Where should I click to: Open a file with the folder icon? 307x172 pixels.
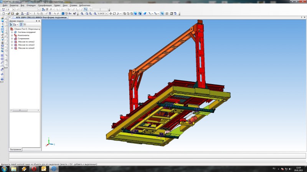pos(9,14)
